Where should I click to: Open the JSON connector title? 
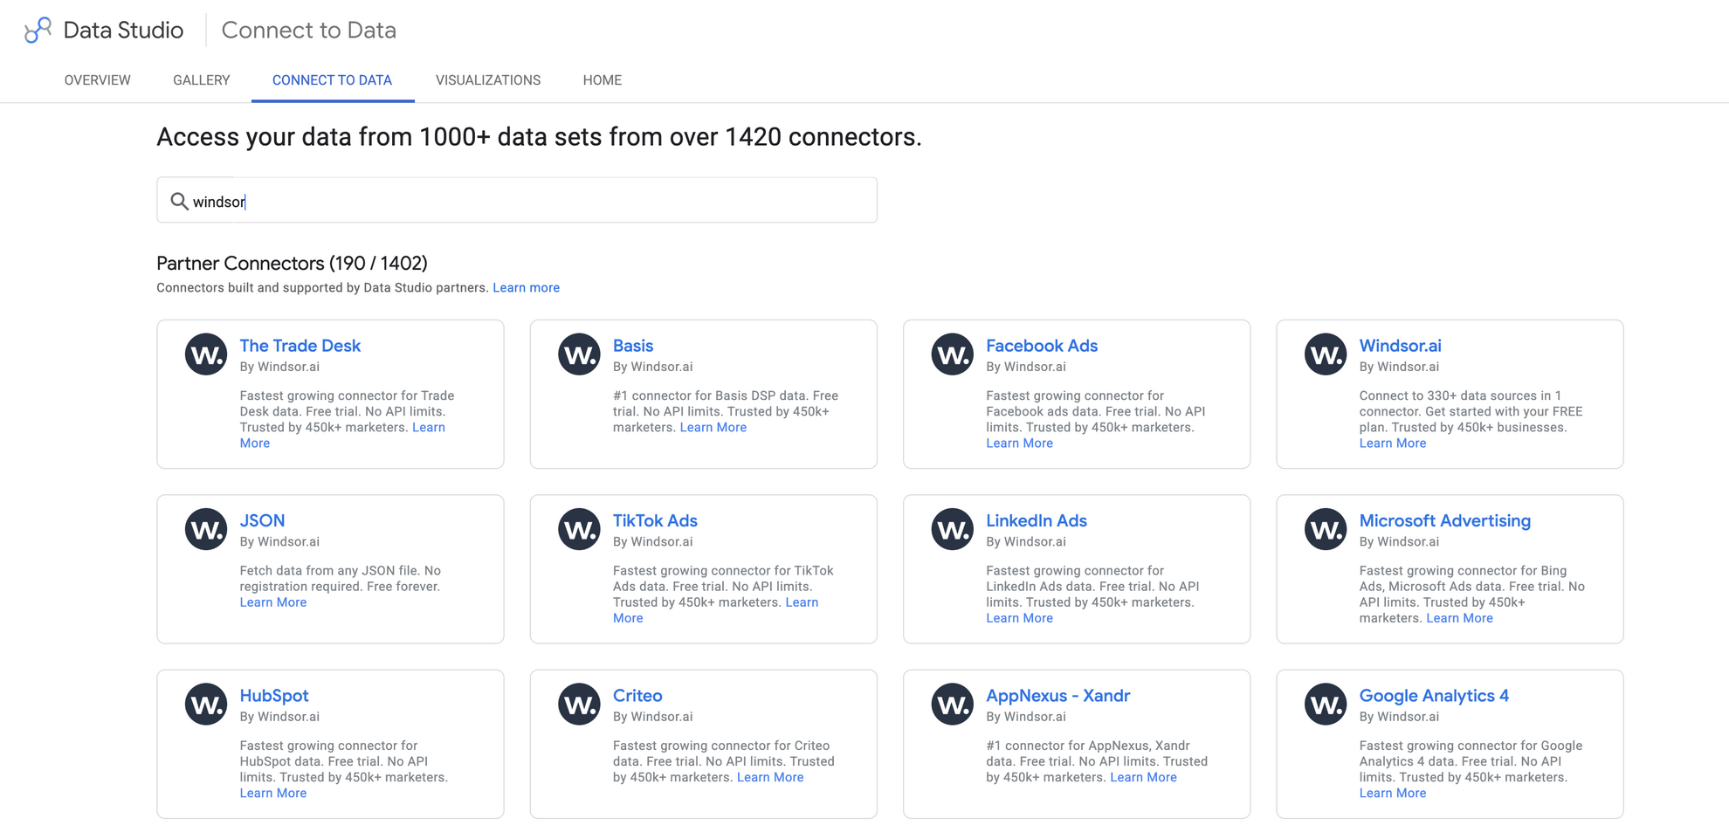coord(262,520)
